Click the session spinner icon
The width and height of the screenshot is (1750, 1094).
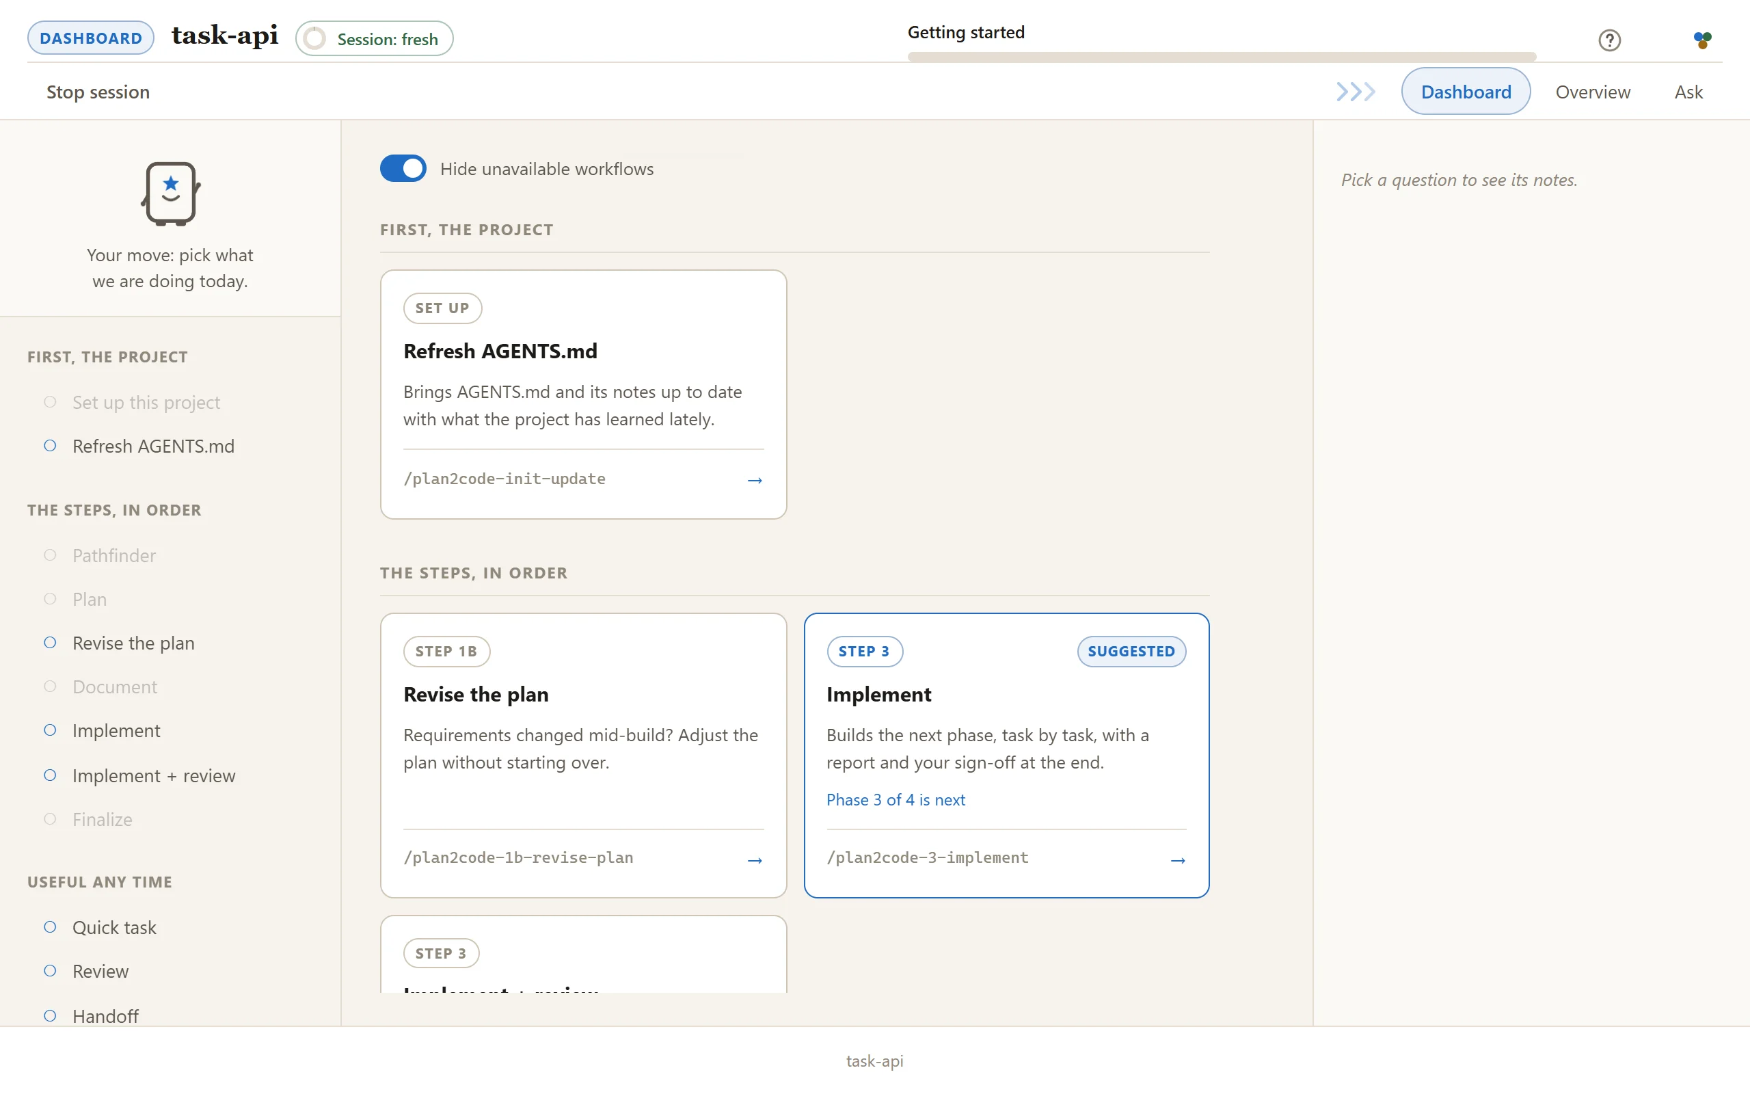[x=314, y=39]
